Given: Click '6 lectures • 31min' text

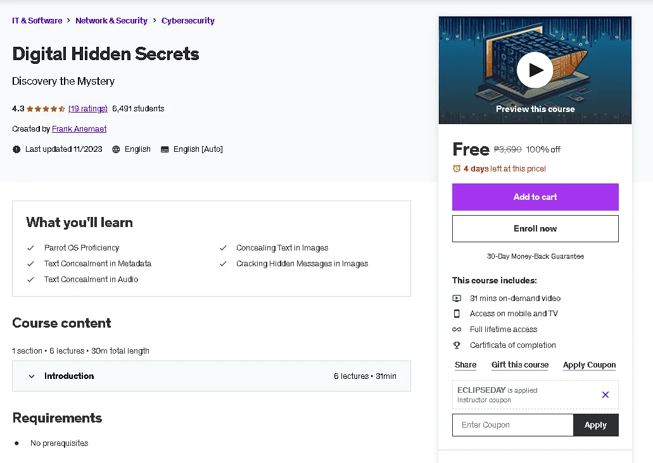Looking at the screenshot, I should [365, 376].
